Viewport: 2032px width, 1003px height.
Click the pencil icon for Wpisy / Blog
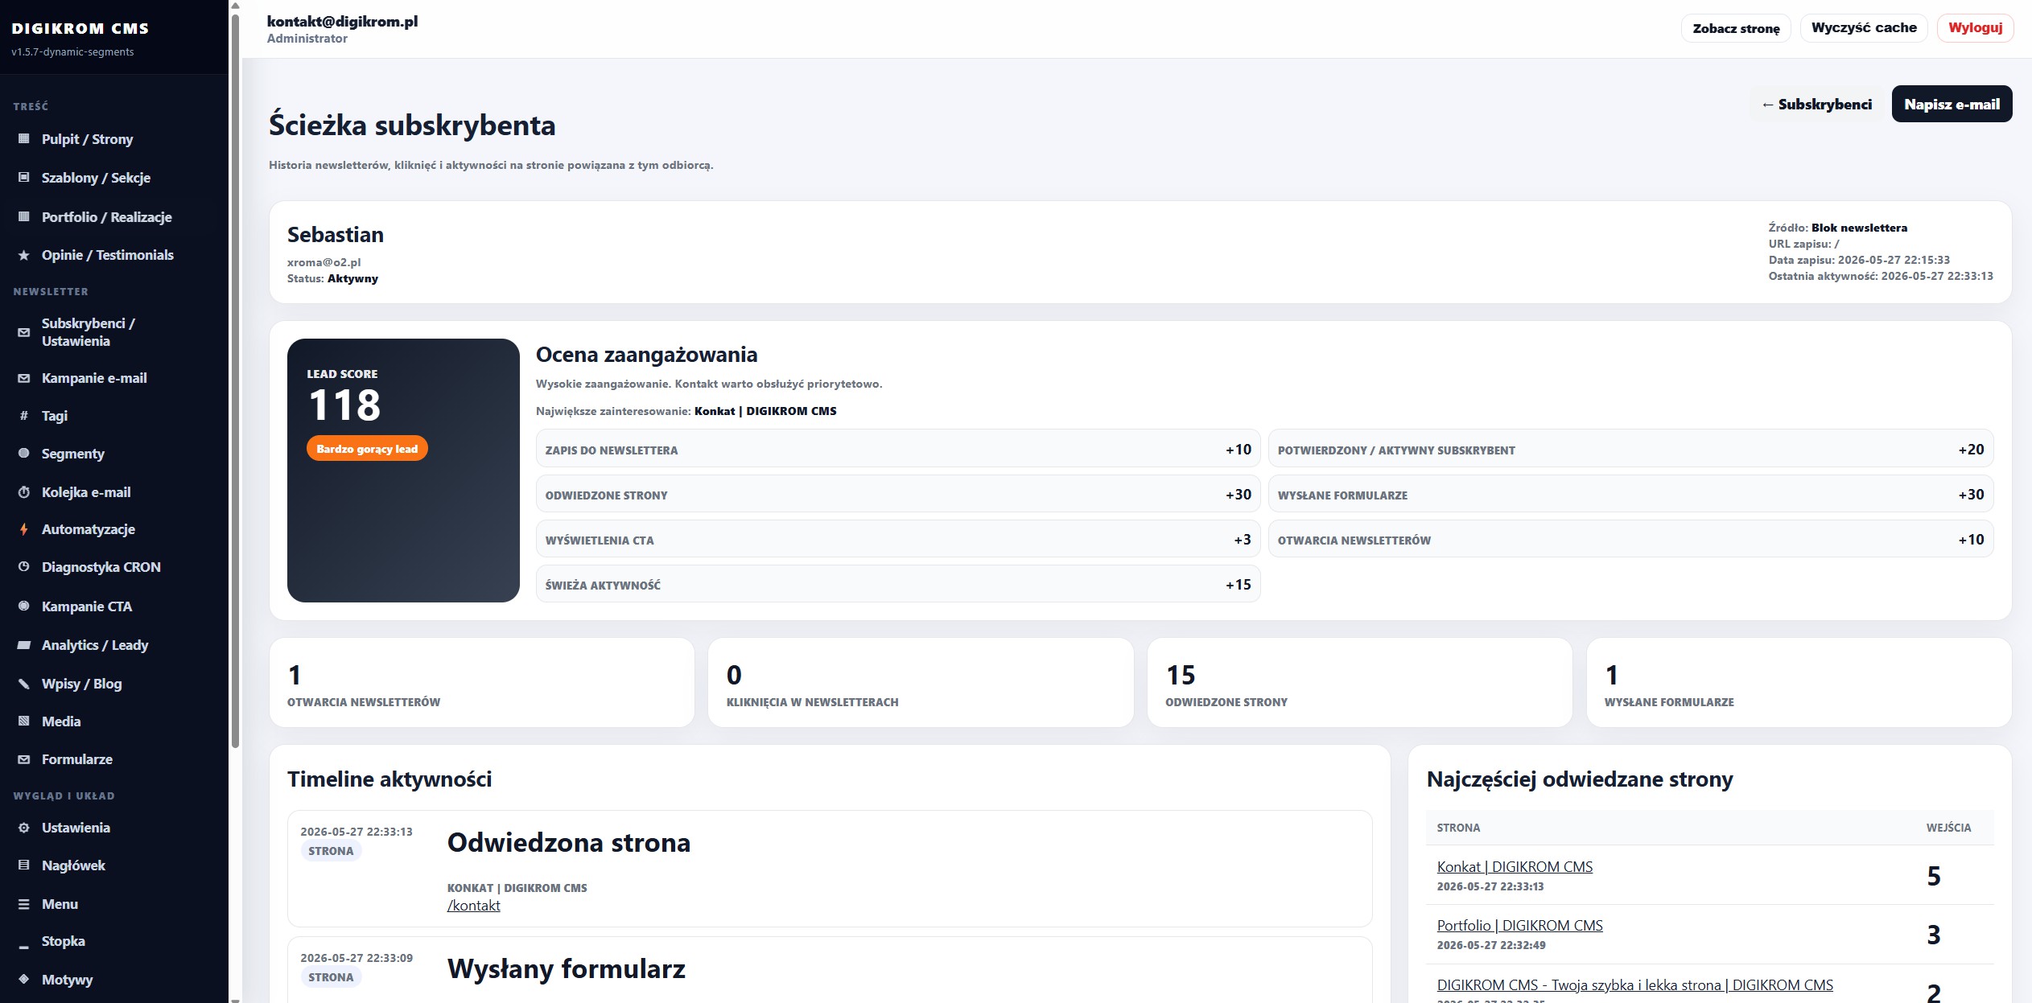[24, 684]
